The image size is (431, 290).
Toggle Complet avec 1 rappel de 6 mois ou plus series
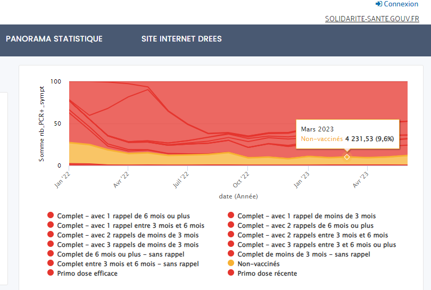click(51, 216)
